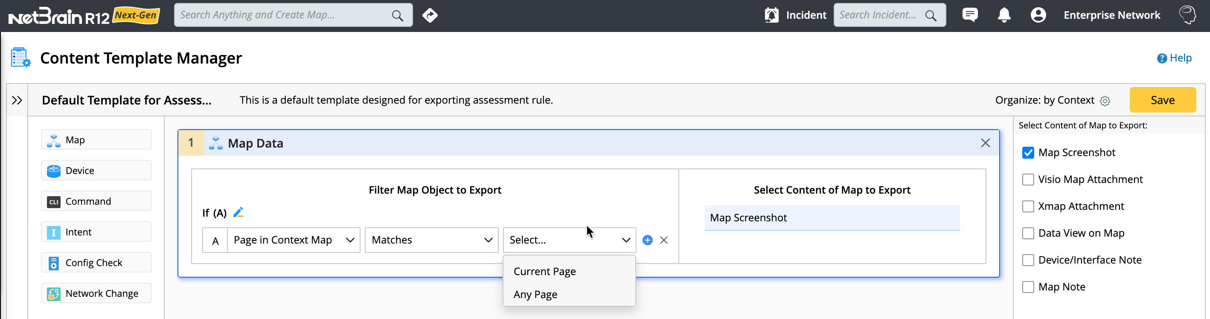The width and height of the screenshot is (1210, 319).
Task: Open the chat messages icon
Action: [969, 15]
